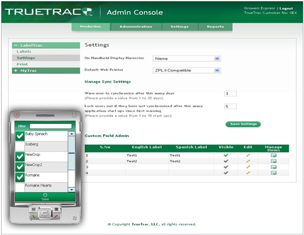The height and width of the screenshot is (235, 304).
Task: Check the Romaine Hearts checkbox
Action: [x=20, y=187]
